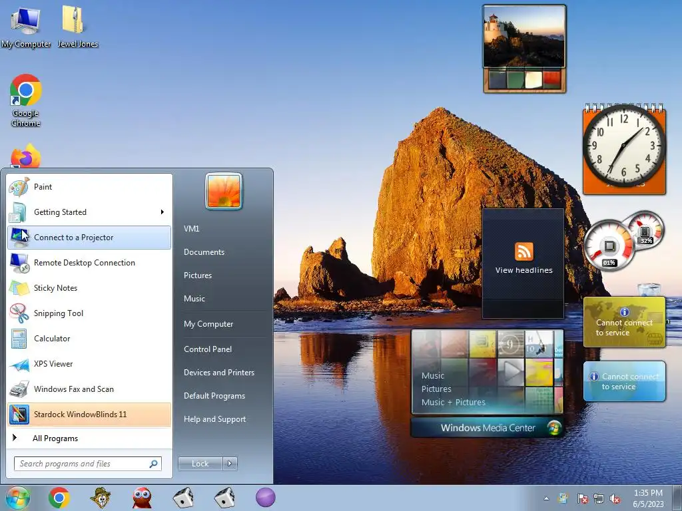Viewport: 682px width, 511px height.
Task: Open the taskbar clock and date
Action: 648,498
